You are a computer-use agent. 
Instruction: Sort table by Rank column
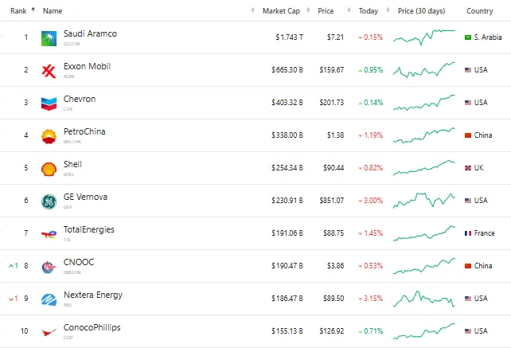coord(19,11)
